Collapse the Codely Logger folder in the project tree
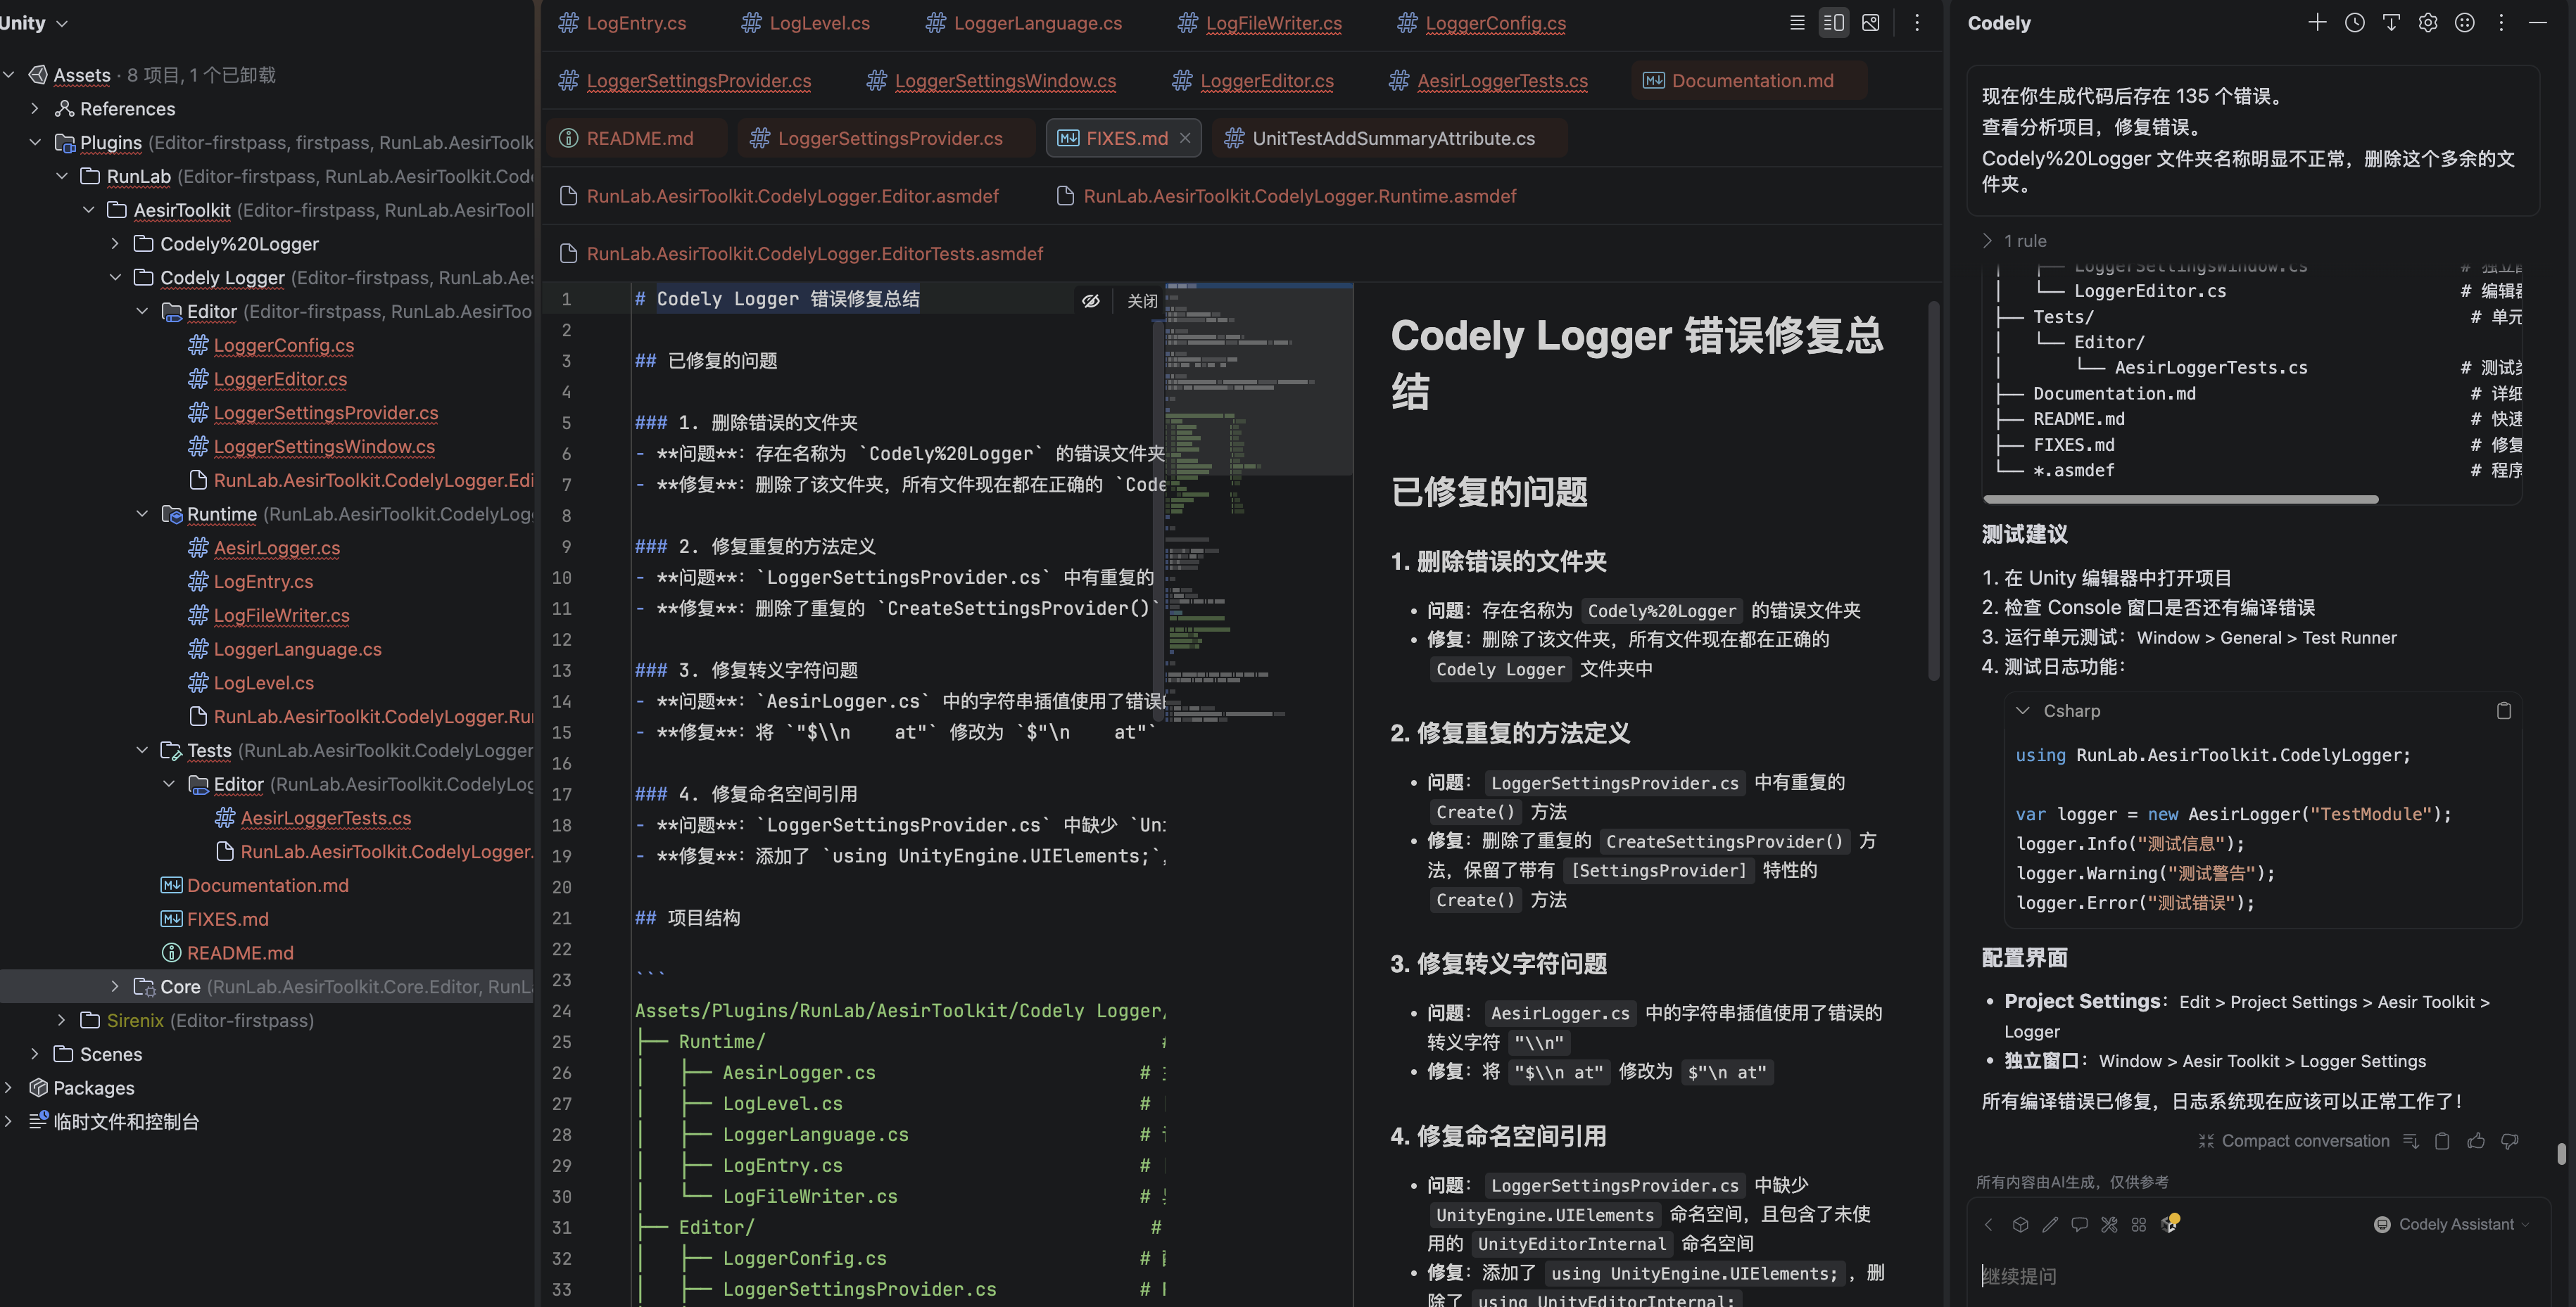Viewport: 2576px width, 1307px height. point(115,276)
